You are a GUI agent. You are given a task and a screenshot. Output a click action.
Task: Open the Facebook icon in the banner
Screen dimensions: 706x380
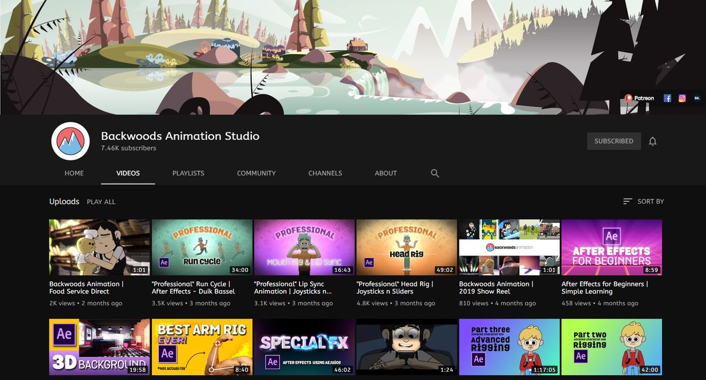pos(668,98)
